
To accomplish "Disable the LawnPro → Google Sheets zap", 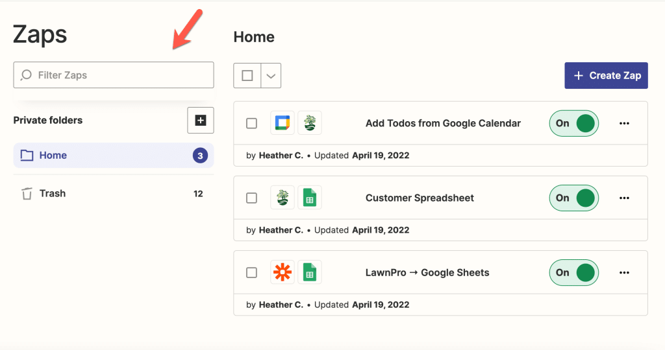I will (x=574, y=273).
